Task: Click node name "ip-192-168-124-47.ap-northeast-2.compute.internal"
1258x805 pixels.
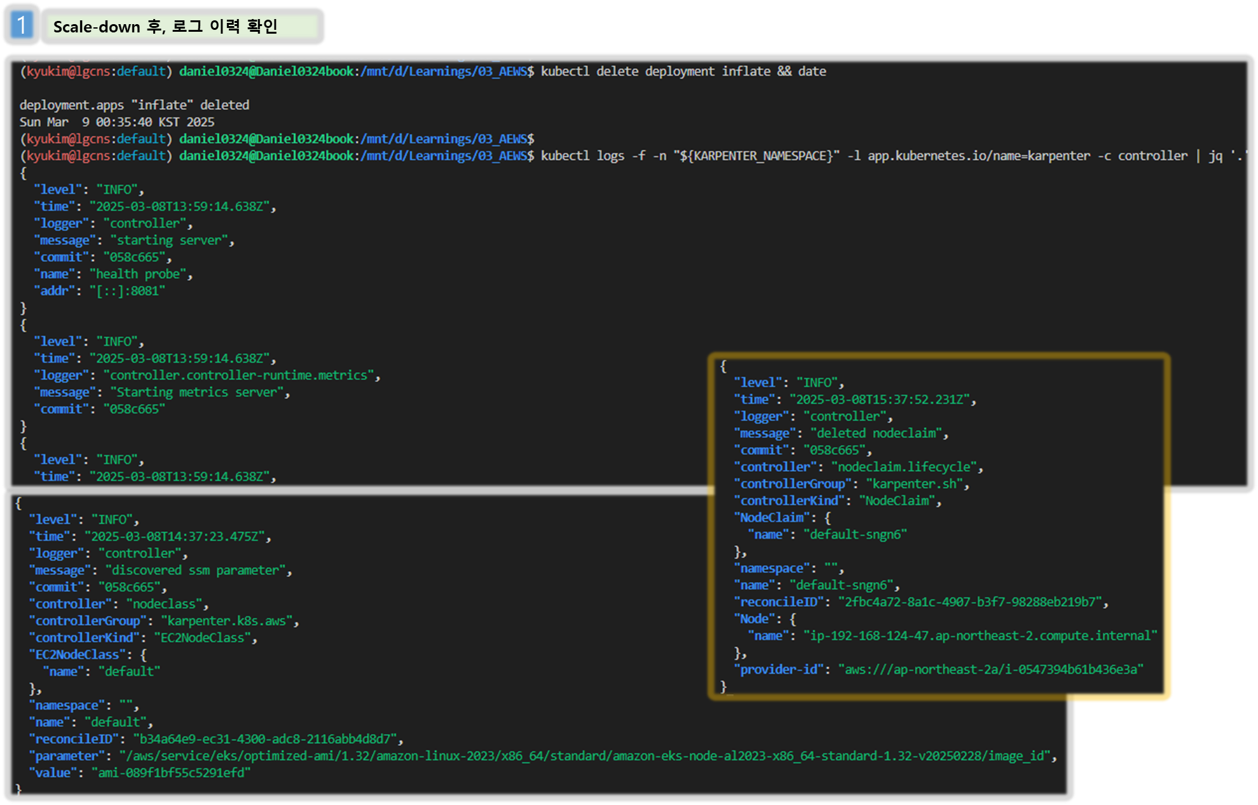Action: coord(980,636)
